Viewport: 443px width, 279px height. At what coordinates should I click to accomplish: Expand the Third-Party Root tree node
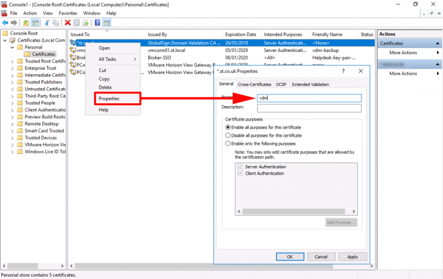[x=13, y=96]
